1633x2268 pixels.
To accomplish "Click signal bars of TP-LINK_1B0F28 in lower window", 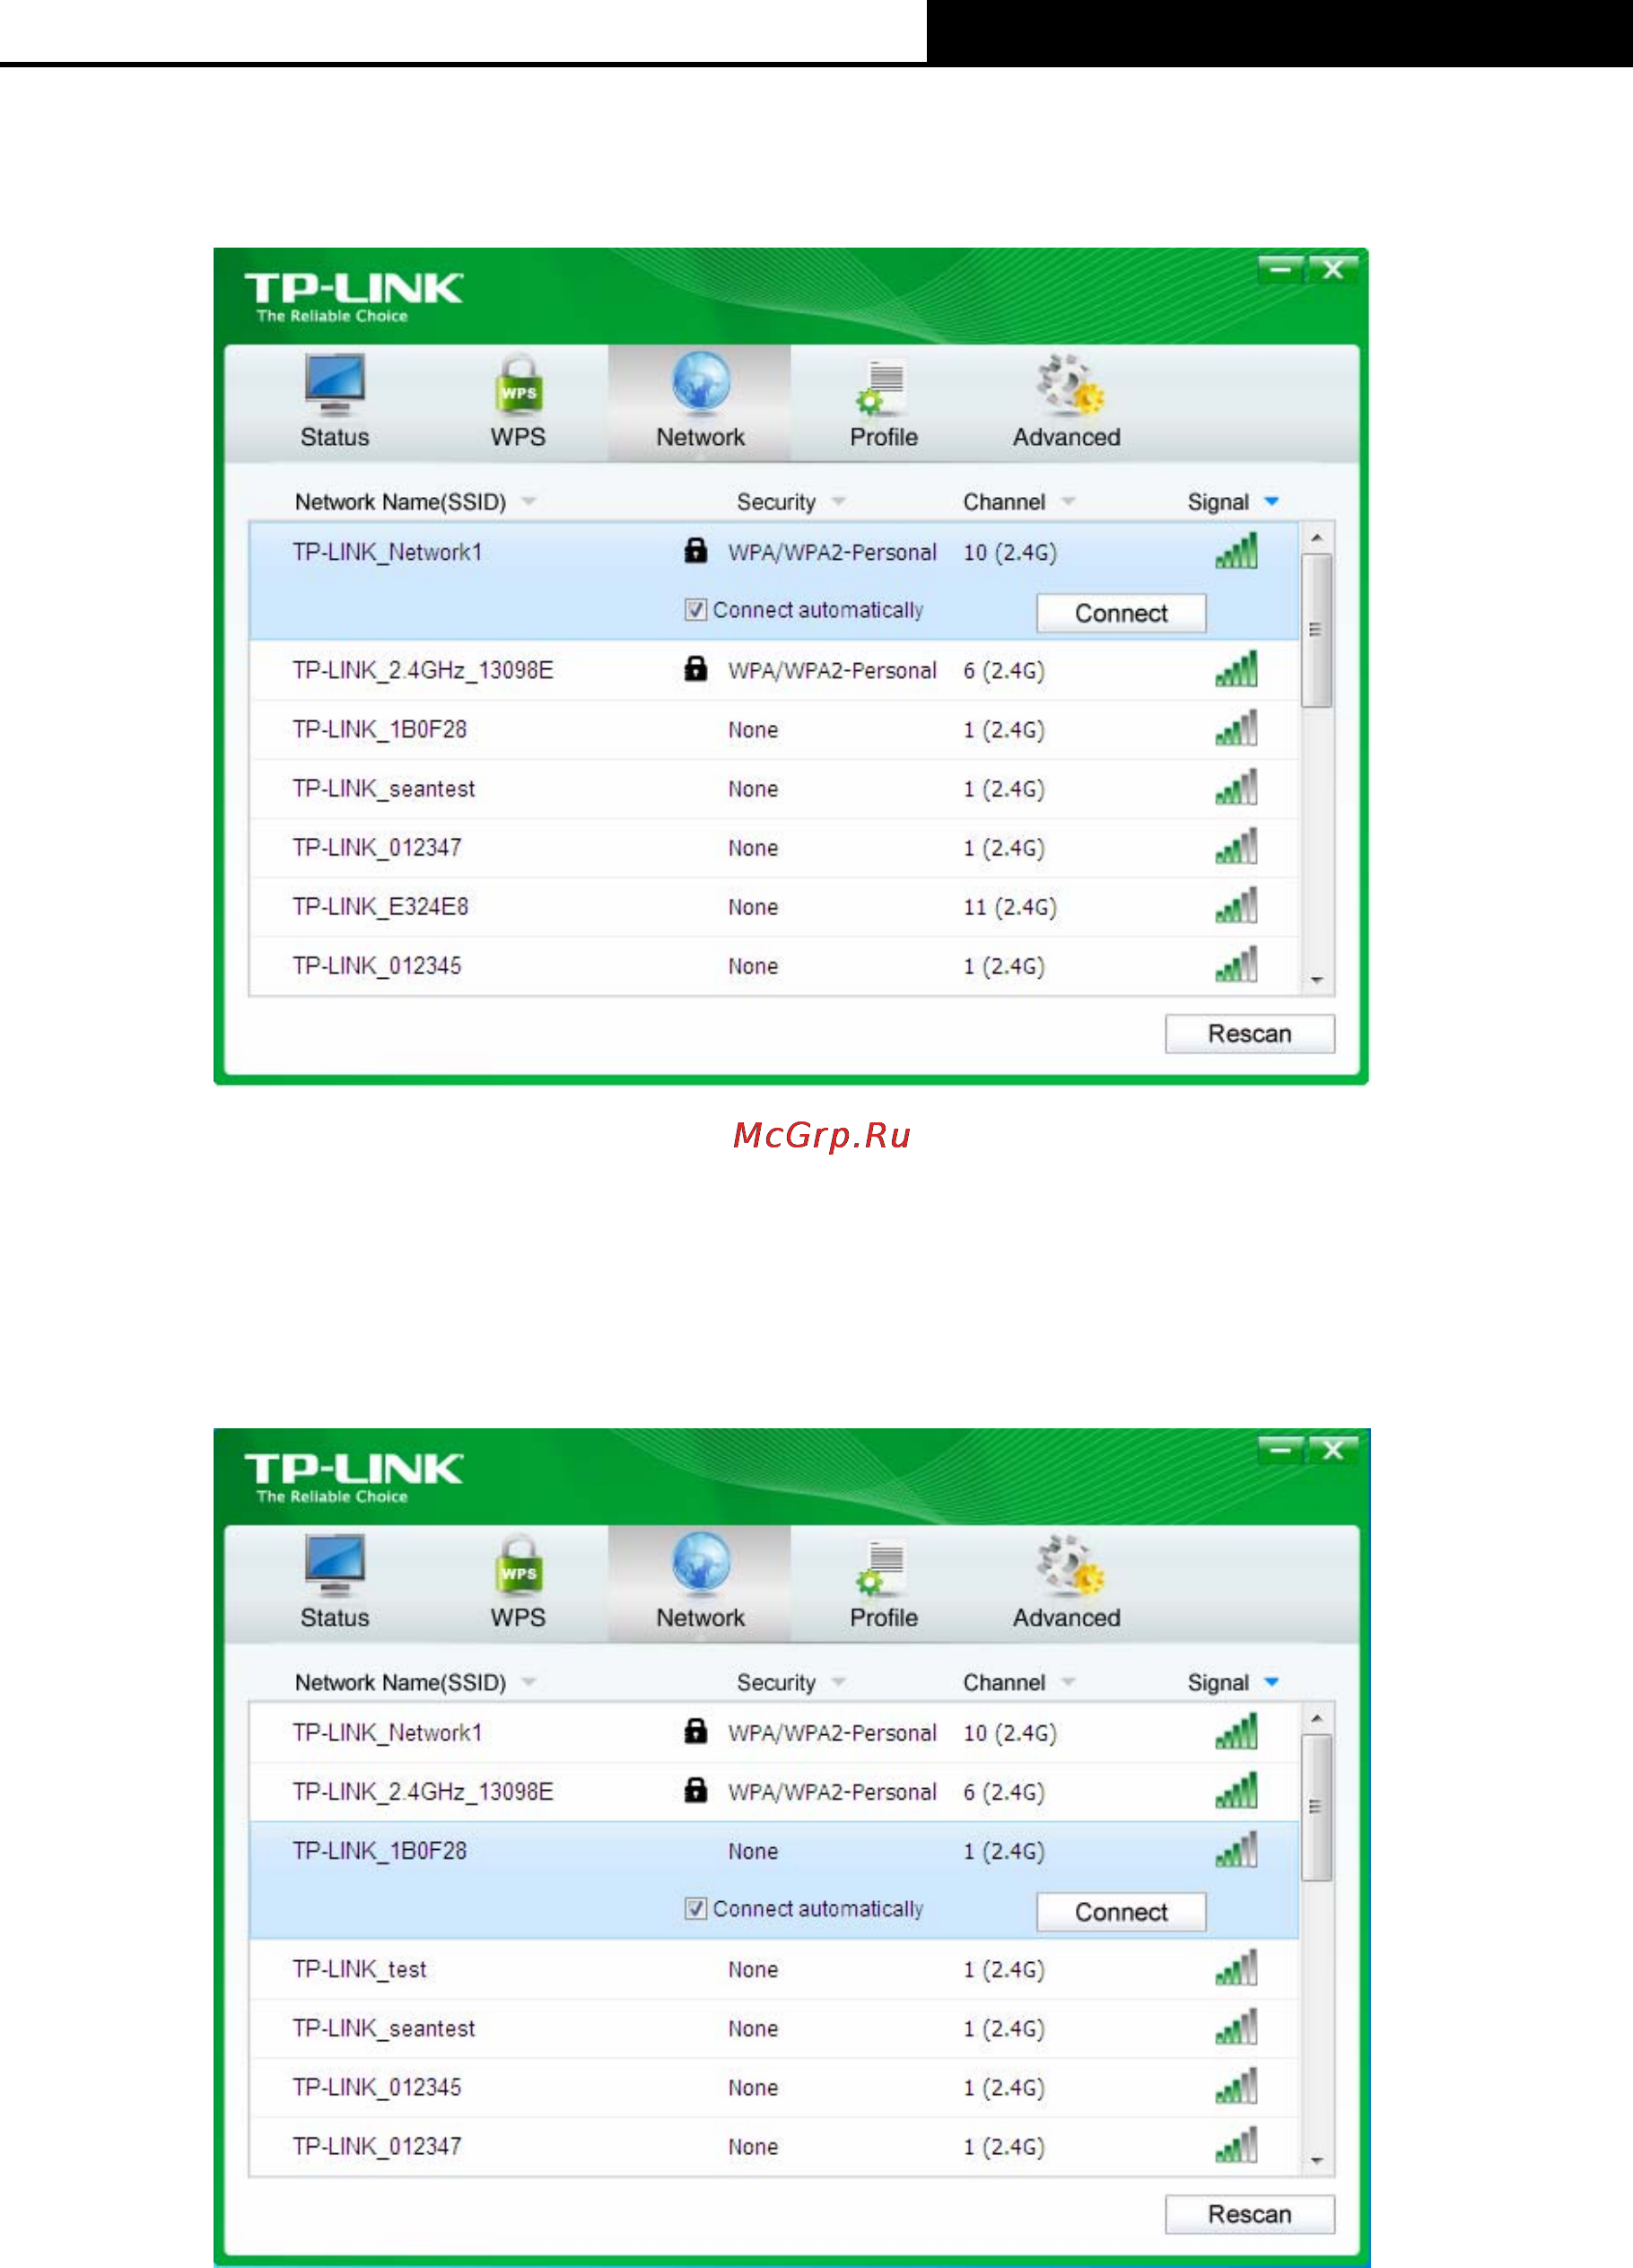I will pos(1236,1849).
